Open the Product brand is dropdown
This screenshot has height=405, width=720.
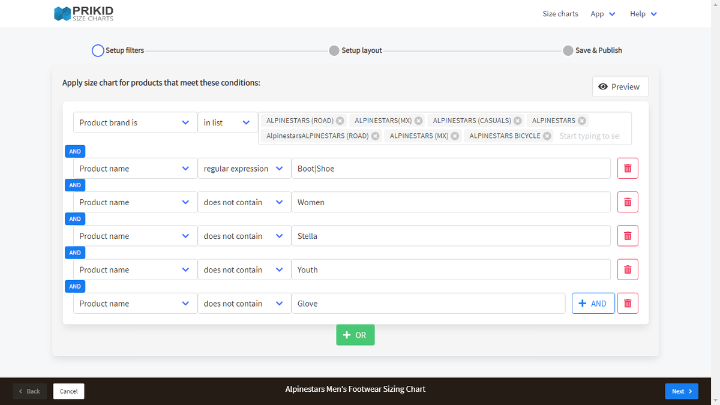(134, 122)
